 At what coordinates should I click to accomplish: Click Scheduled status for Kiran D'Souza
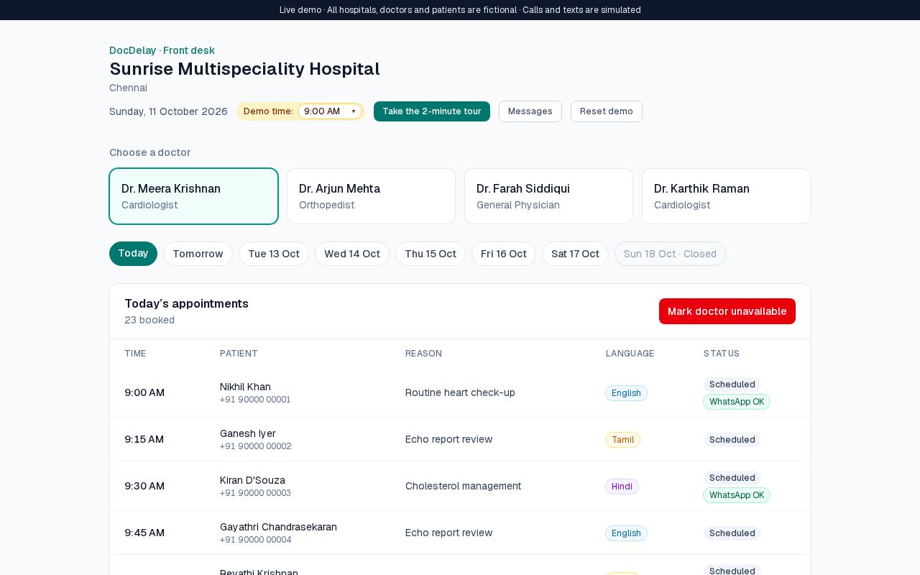(732, 478)
